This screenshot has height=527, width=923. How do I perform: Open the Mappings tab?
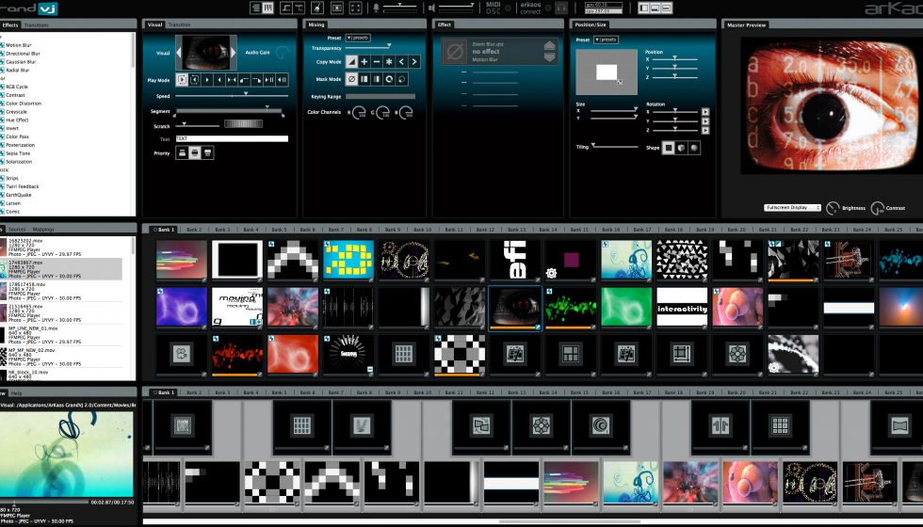pyautogui.click(x=43, y=230)
